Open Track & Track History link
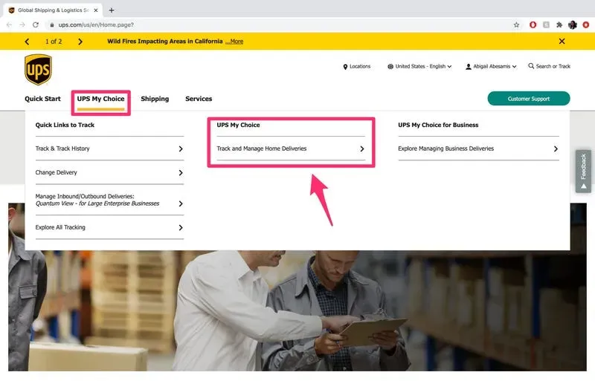This screenshot has width=595, height=381. coord(109,149)
